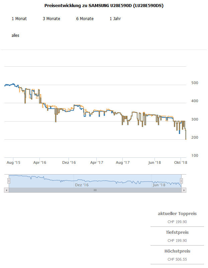Image resolution: width=208 pixels, height=268 pixels.
Task: Select the 3 Monate time range
Action: click(x=51, y=19)
